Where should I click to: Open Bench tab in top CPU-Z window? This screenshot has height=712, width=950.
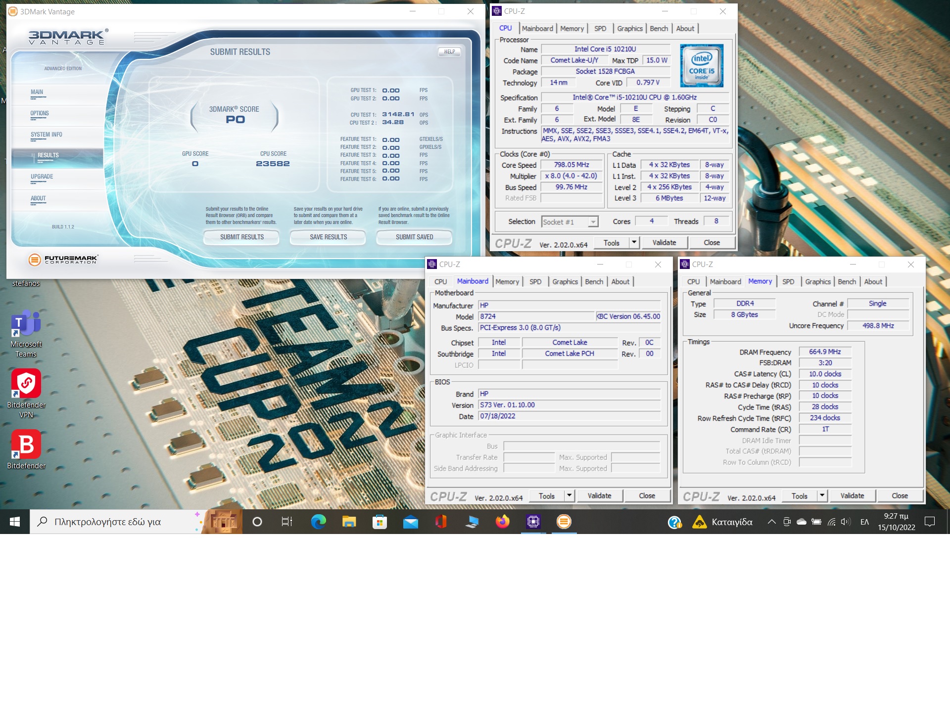click(x=659, y=29)
